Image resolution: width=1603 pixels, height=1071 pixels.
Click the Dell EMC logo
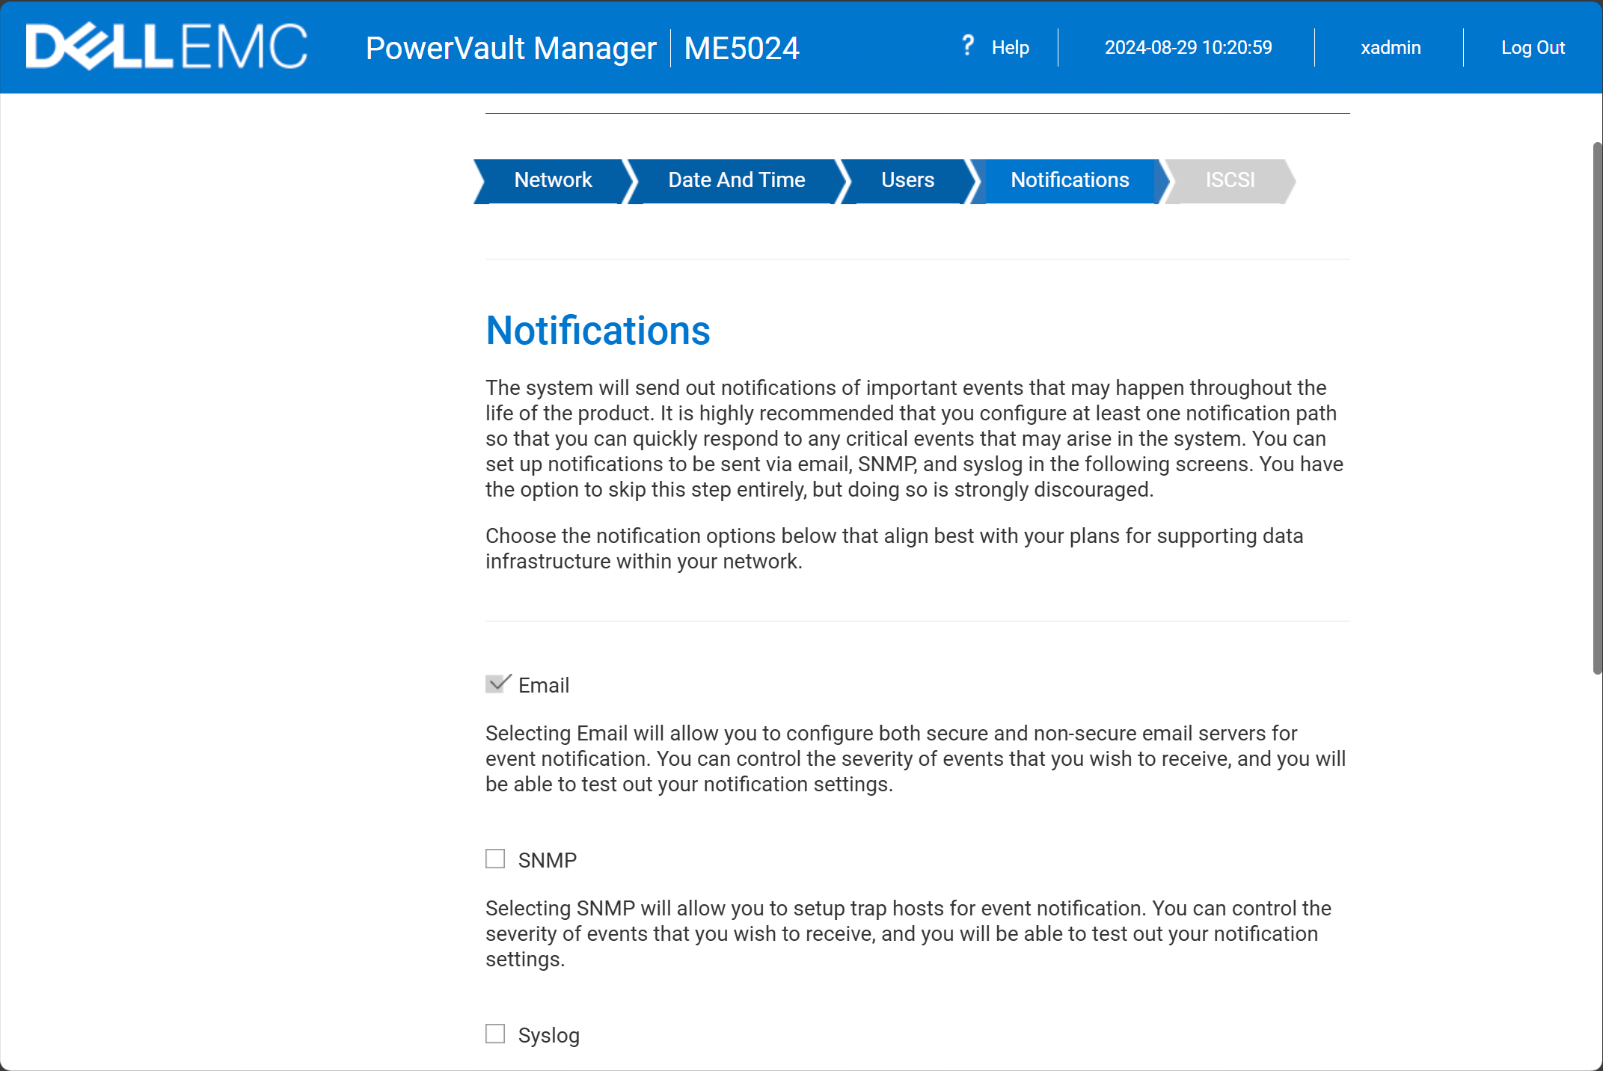click(x=166, y=46)
